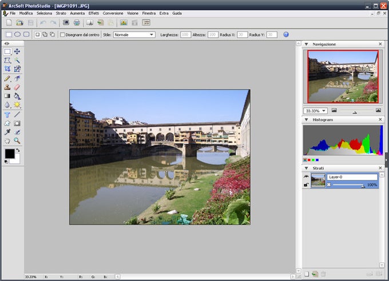This screenshot has width=389, height=281.
Task: Select the Crop tool
Action: [7, 69]
